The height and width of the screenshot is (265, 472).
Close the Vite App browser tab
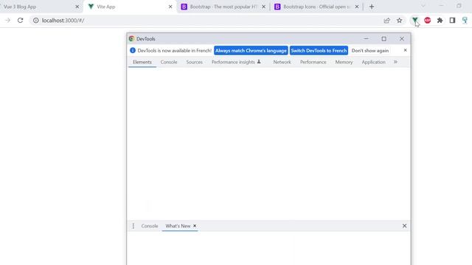(170, 7)
